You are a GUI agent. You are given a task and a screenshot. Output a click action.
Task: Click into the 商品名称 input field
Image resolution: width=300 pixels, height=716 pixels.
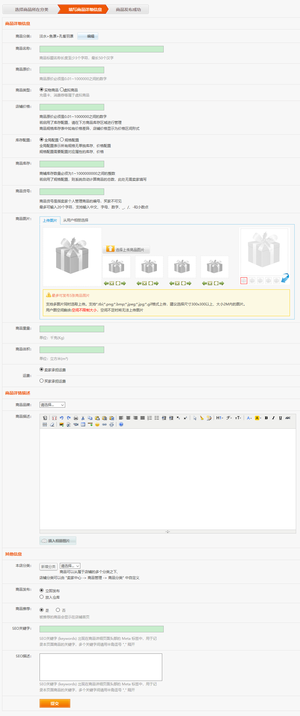point(101,49)
